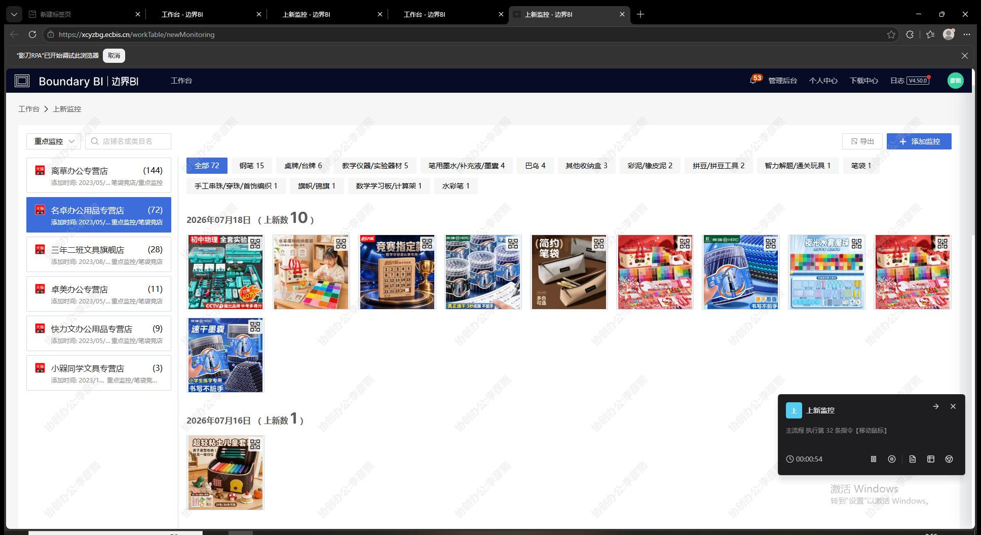Go back to the previous page
Image resolution: width=981 pixels, height=535 pixels.
click(x=14, y=34)
